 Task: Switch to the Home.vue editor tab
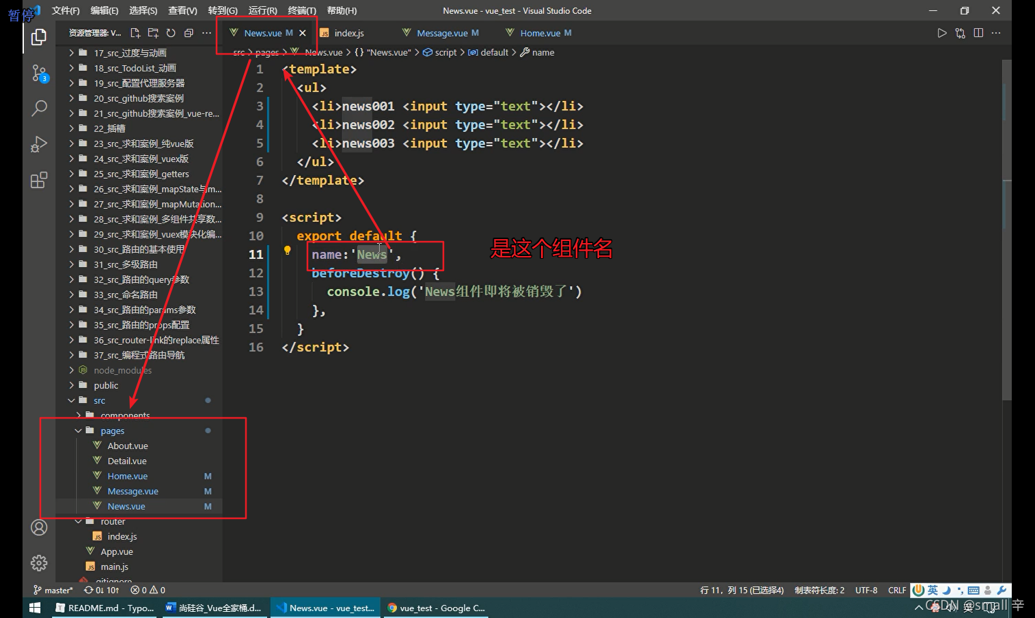(x=540, y=33)
